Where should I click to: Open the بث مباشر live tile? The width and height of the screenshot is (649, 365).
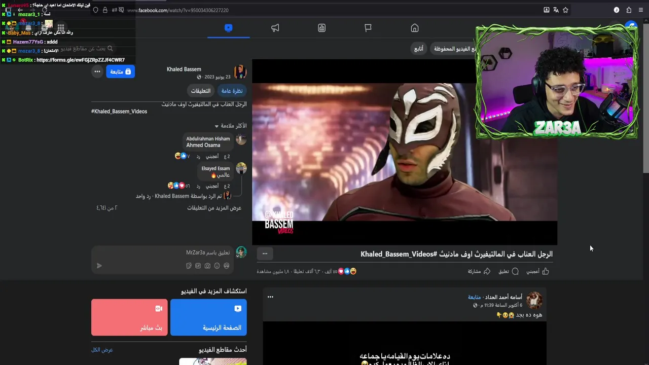pyautogui.click(x=129, y=317)
